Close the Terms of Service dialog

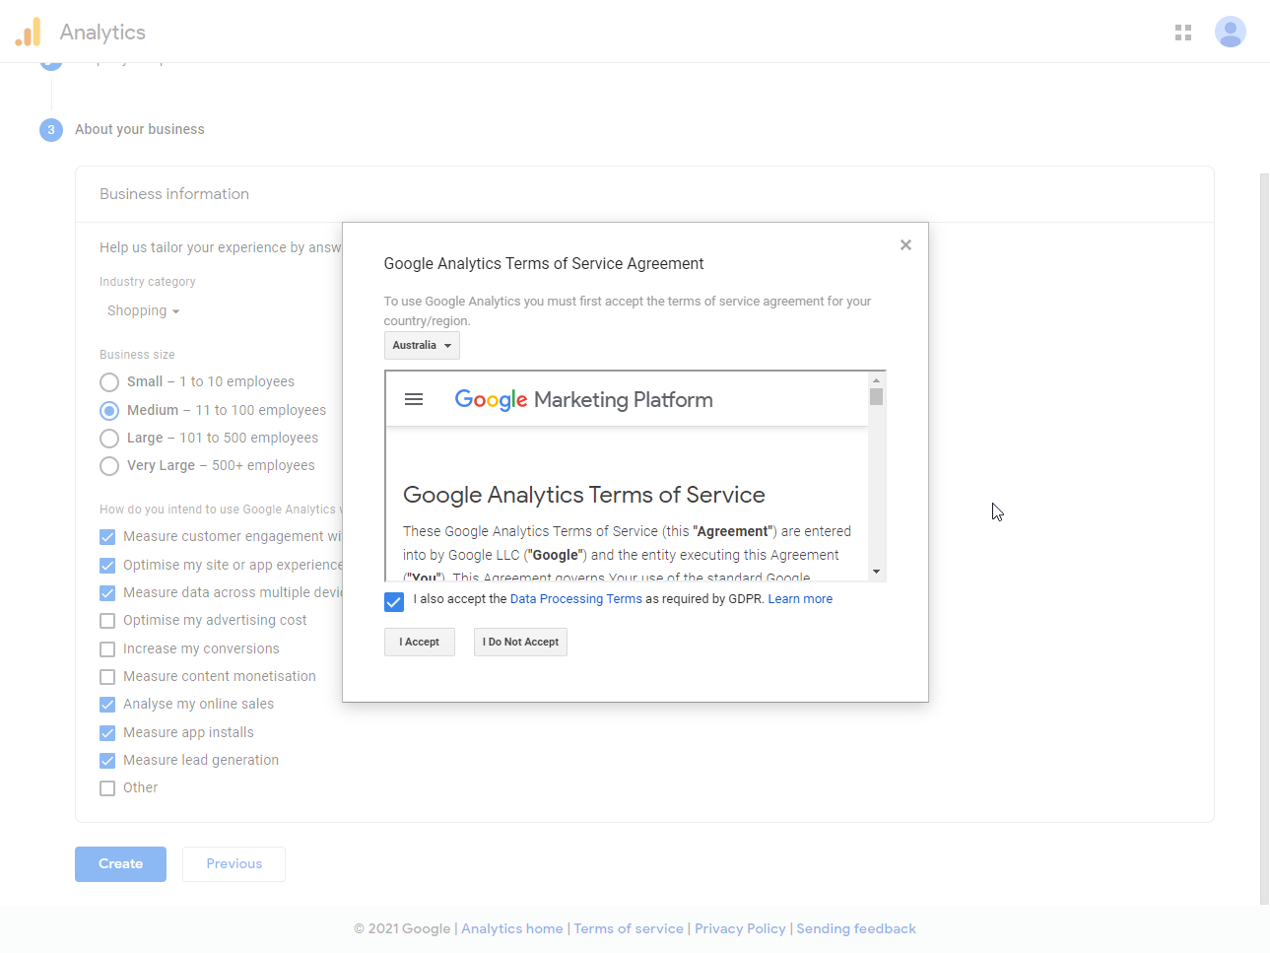[905, 245]
